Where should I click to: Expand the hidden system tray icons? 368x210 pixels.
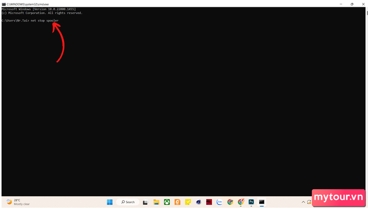pos(303,202)
